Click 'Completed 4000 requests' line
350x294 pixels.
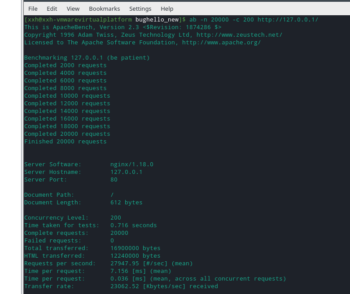pyautogui.click(x=66, y=73)
